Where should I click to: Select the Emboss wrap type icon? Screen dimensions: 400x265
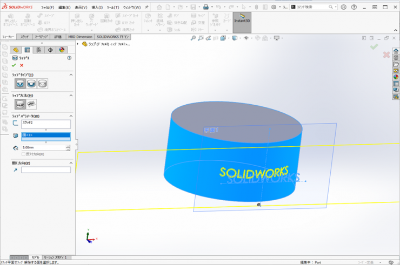coord(20,84)
